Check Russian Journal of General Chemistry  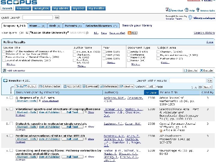pyautogui.click(x=4, y=57)
